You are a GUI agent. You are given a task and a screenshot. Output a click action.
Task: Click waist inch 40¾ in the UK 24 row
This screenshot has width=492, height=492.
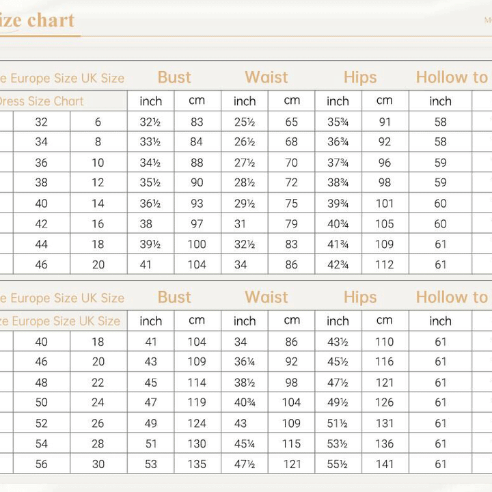pyautogui.click(x=245, y=403)
